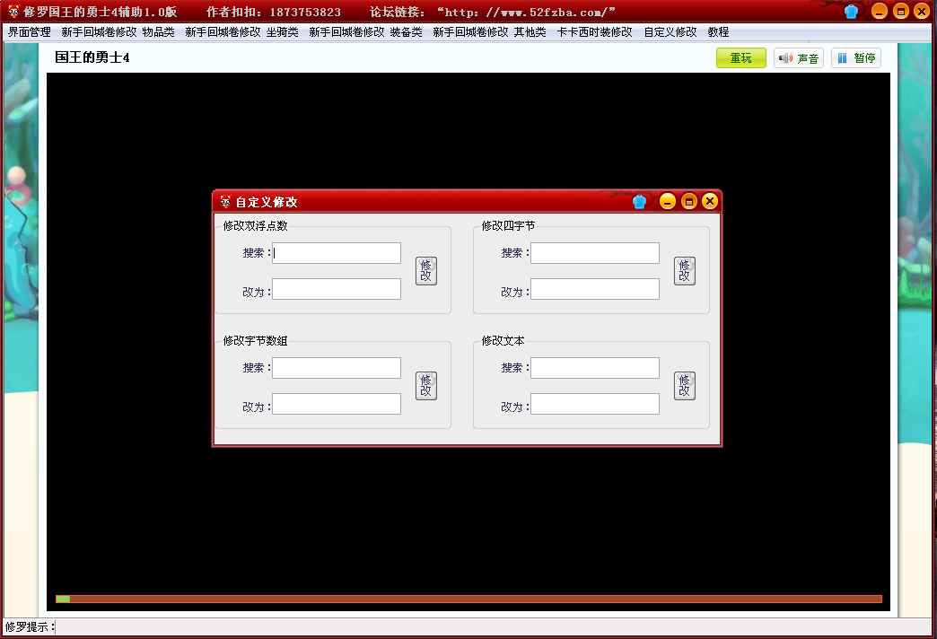
Task: Focus the 搜索 field under 修改四字节
Action: [x=595, y=253]
